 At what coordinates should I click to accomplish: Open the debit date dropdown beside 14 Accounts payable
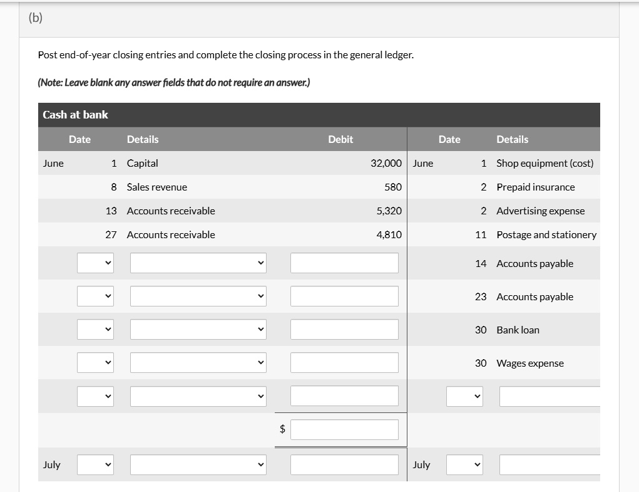click(x=95, y=263)
